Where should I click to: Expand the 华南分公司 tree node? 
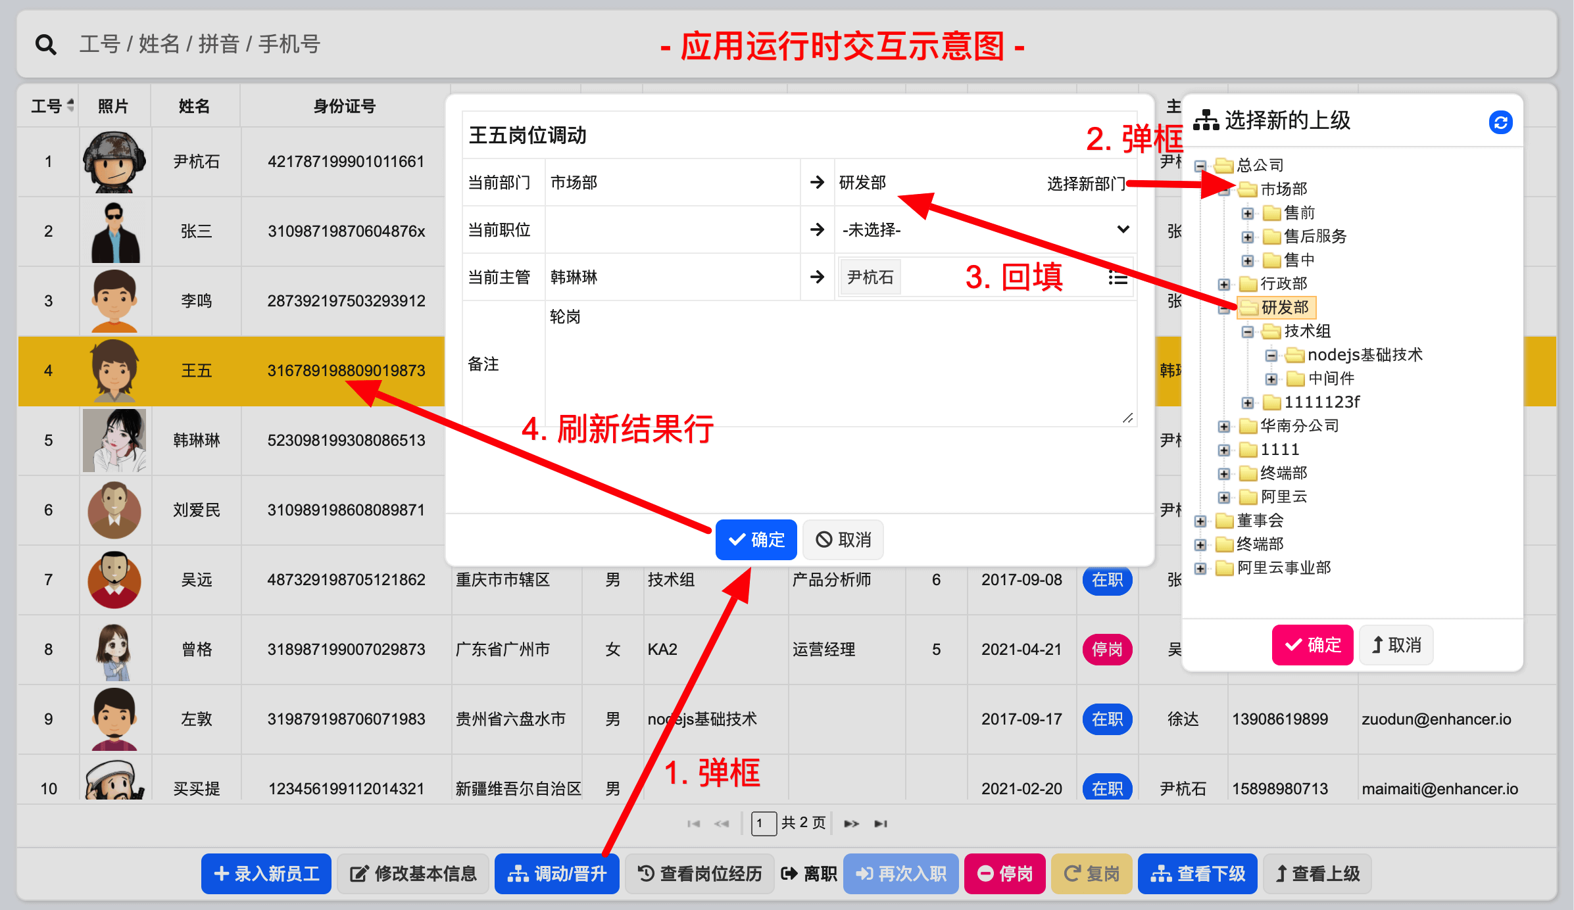click(1223, 426)
